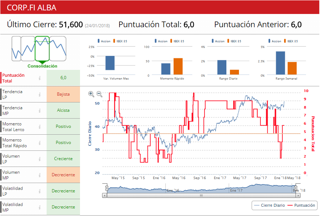Click the 6,0 score cell in the table

point(63,78)
